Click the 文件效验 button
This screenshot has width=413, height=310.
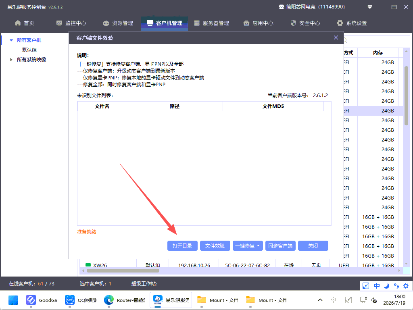(215, 246)
